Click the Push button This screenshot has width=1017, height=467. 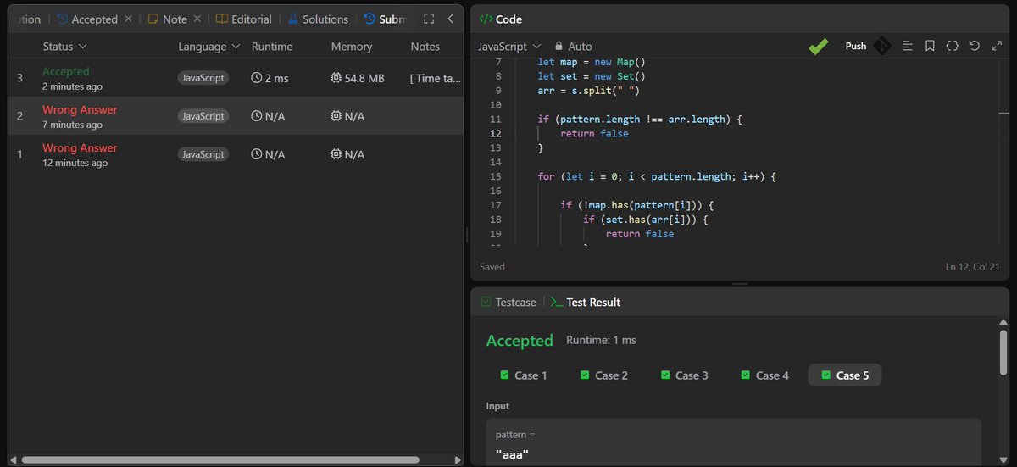pyautogui.click(x=856, y=47)
